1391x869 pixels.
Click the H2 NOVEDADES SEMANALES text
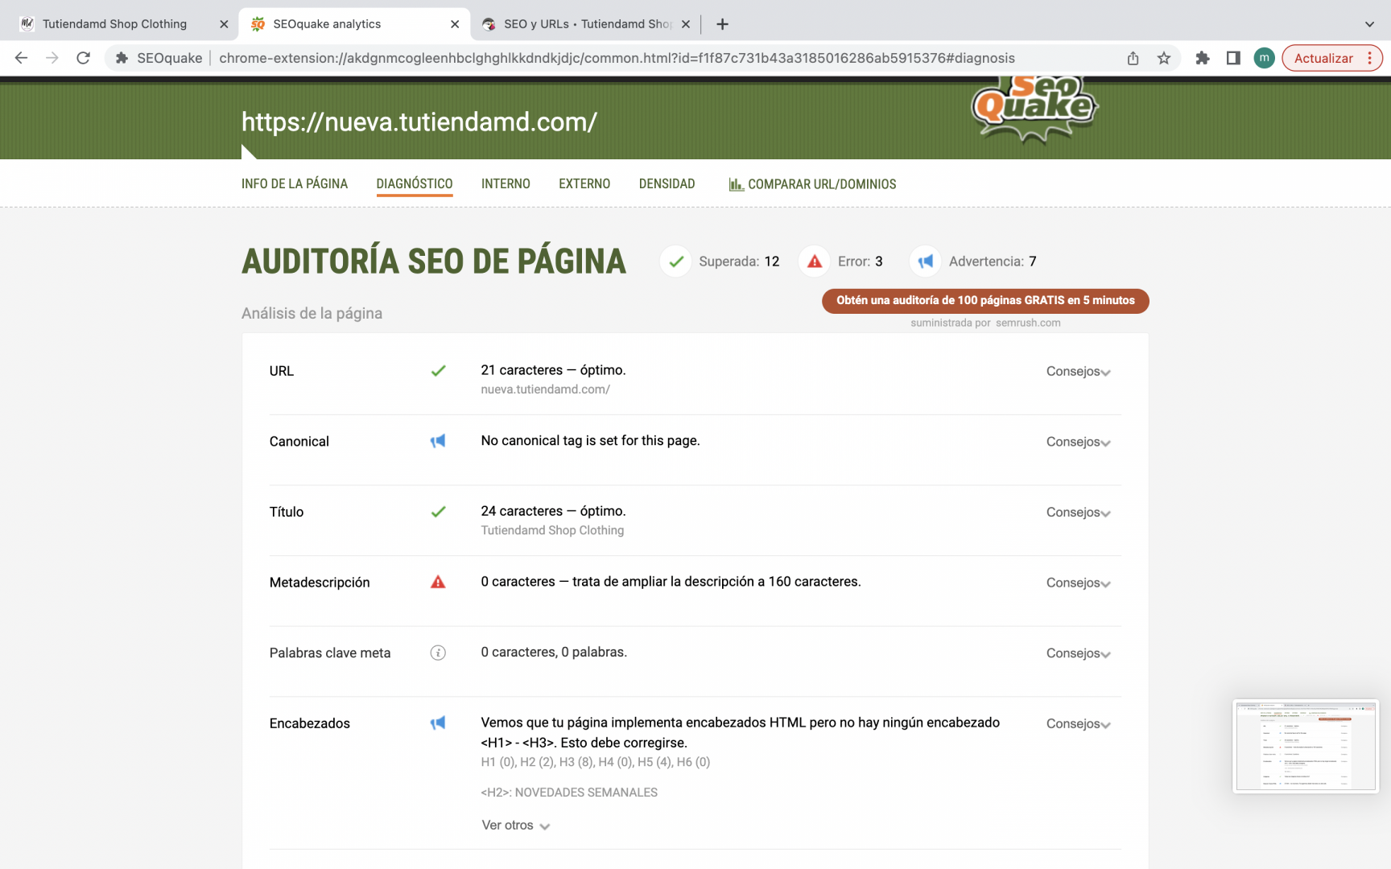click(569, 793)
